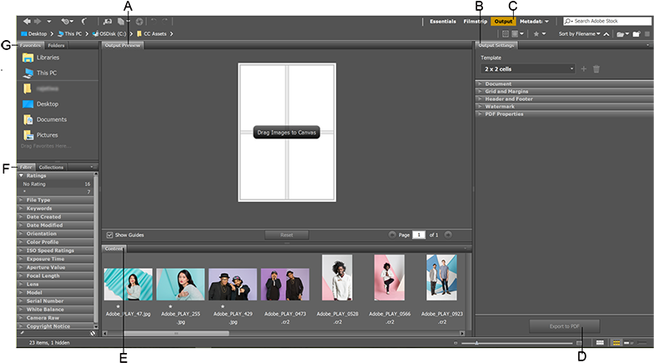Click the Go back arrow icon
Screen dimensions: 654x363
click(x=27, y=20)
